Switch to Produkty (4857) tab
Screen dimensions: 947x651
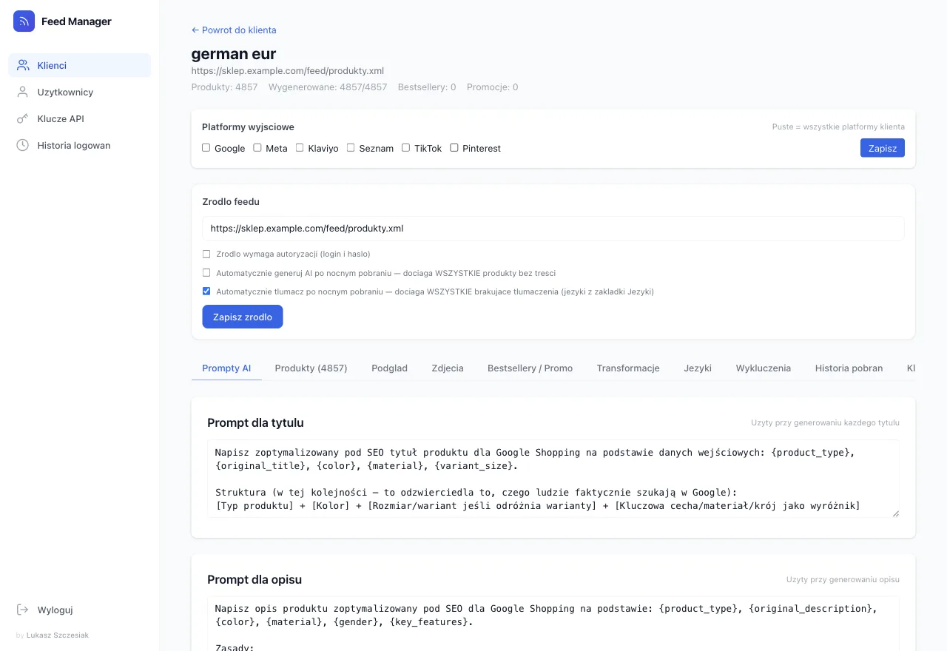311,368
